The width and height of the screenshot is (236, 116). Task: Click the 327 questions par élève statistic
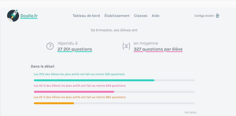point(158,49)
